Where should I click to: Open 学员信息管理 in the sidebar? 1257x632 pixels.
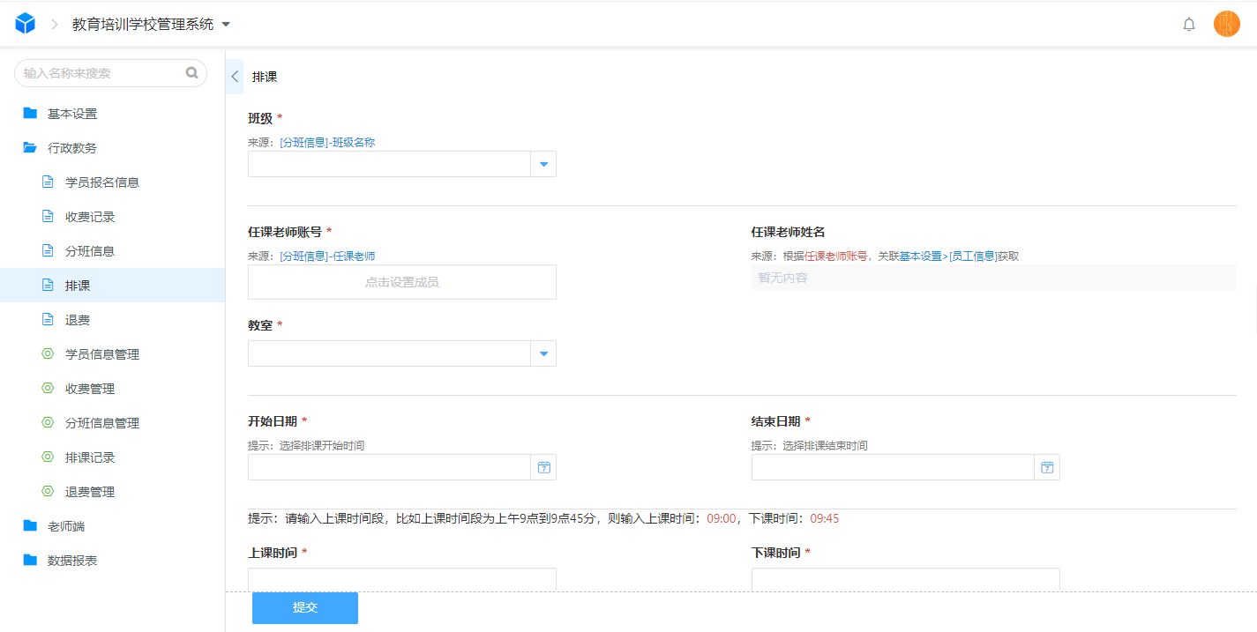[102, 354]
